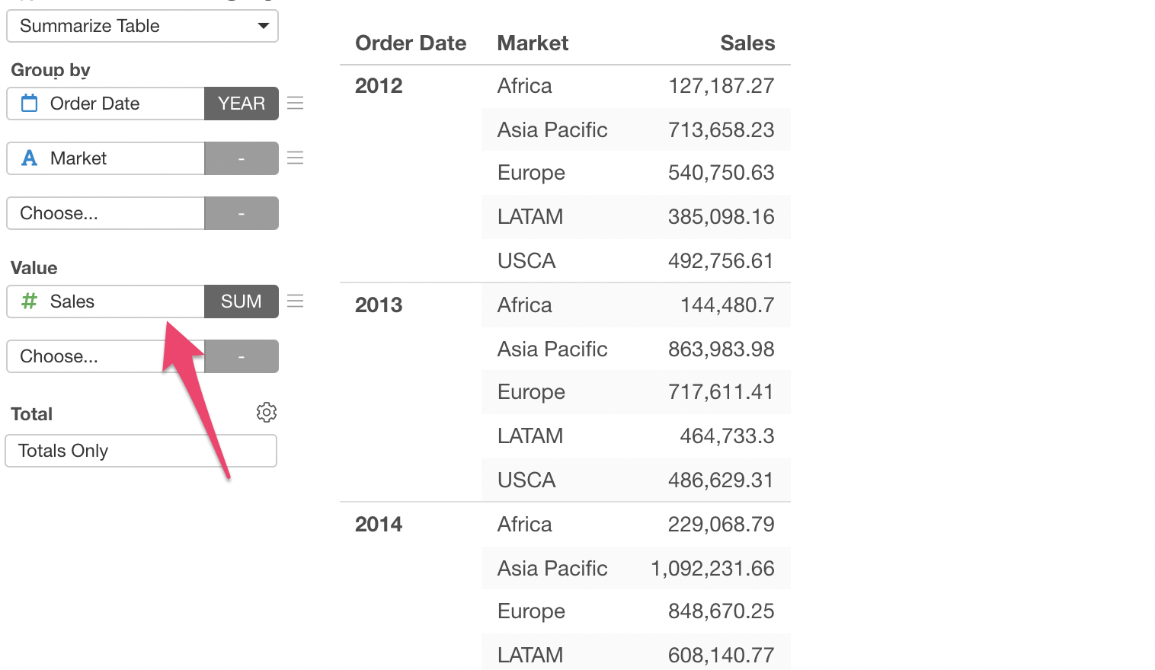The width and height of the screenshot is (1155, 670).
Task: Open menu icon next to Market row
Action: 296,158
